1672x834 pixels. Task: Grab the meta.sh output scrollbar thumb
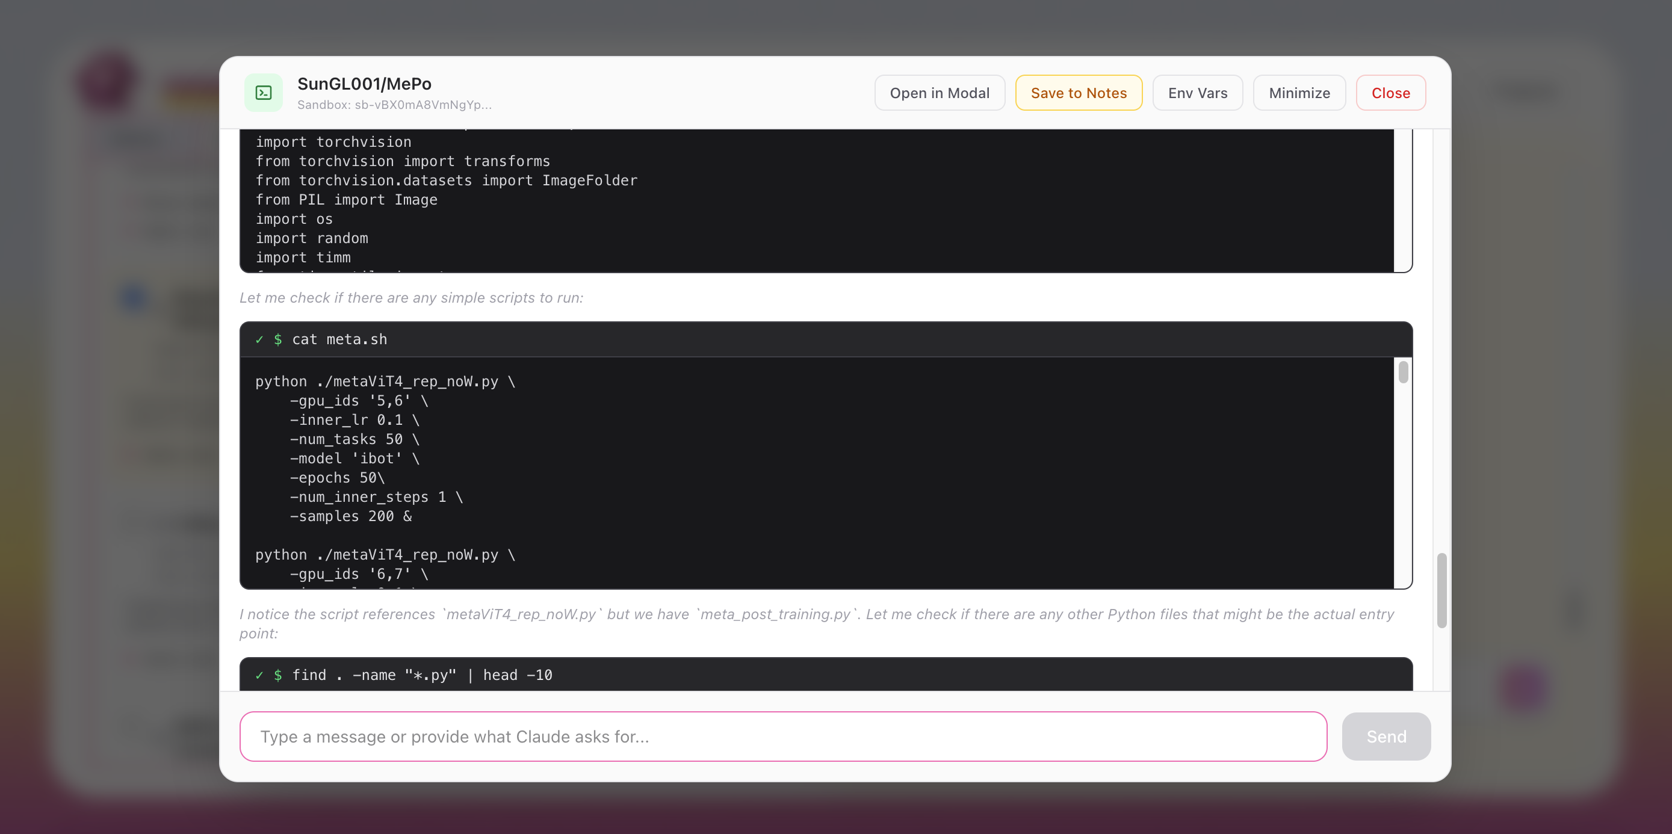click(x=1402, y=372)
